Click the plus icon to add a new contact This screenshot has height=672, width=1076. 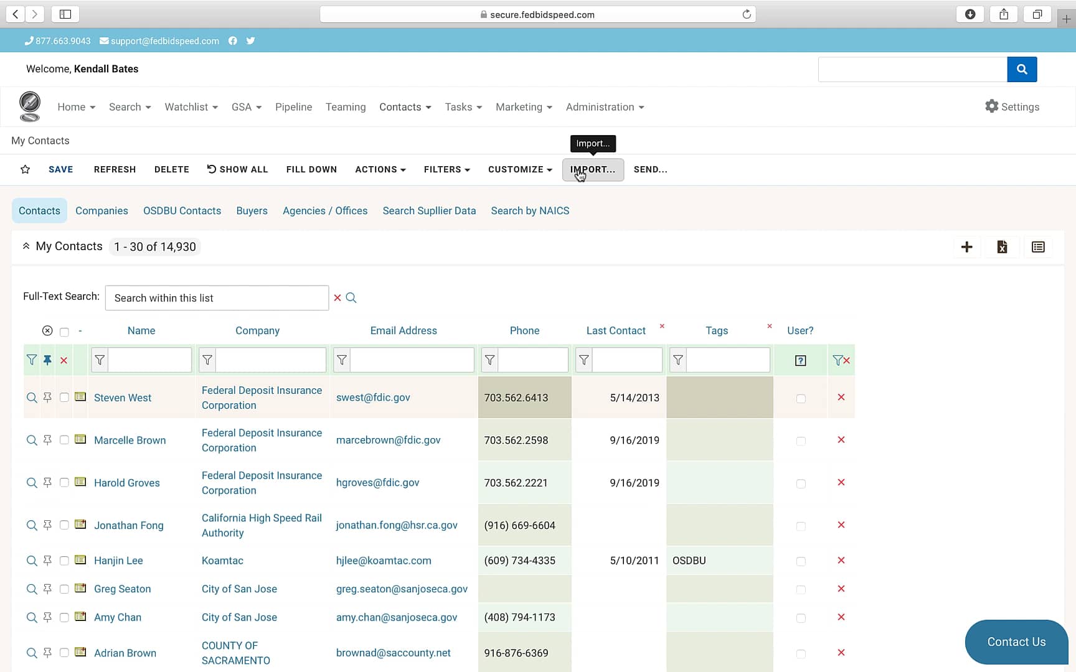tap(967, 247)
